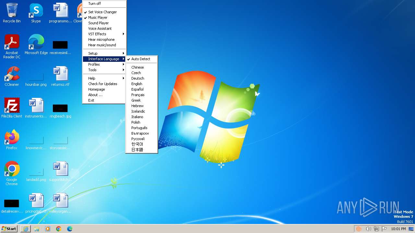The image size is (415, 233).
Task: Expand the VST Effects submenu
Action: [104, 34]
